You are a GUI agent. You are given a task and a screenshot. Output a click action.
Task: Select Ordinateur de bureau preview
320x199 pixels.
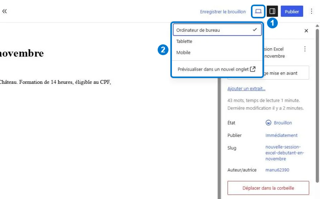point(217,30)
